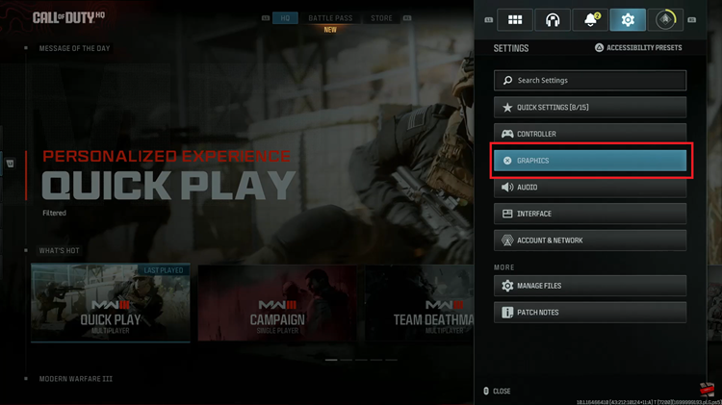Click the first carousel page indicator
This screenshot has height=405, width=722.
pos(331,360)
